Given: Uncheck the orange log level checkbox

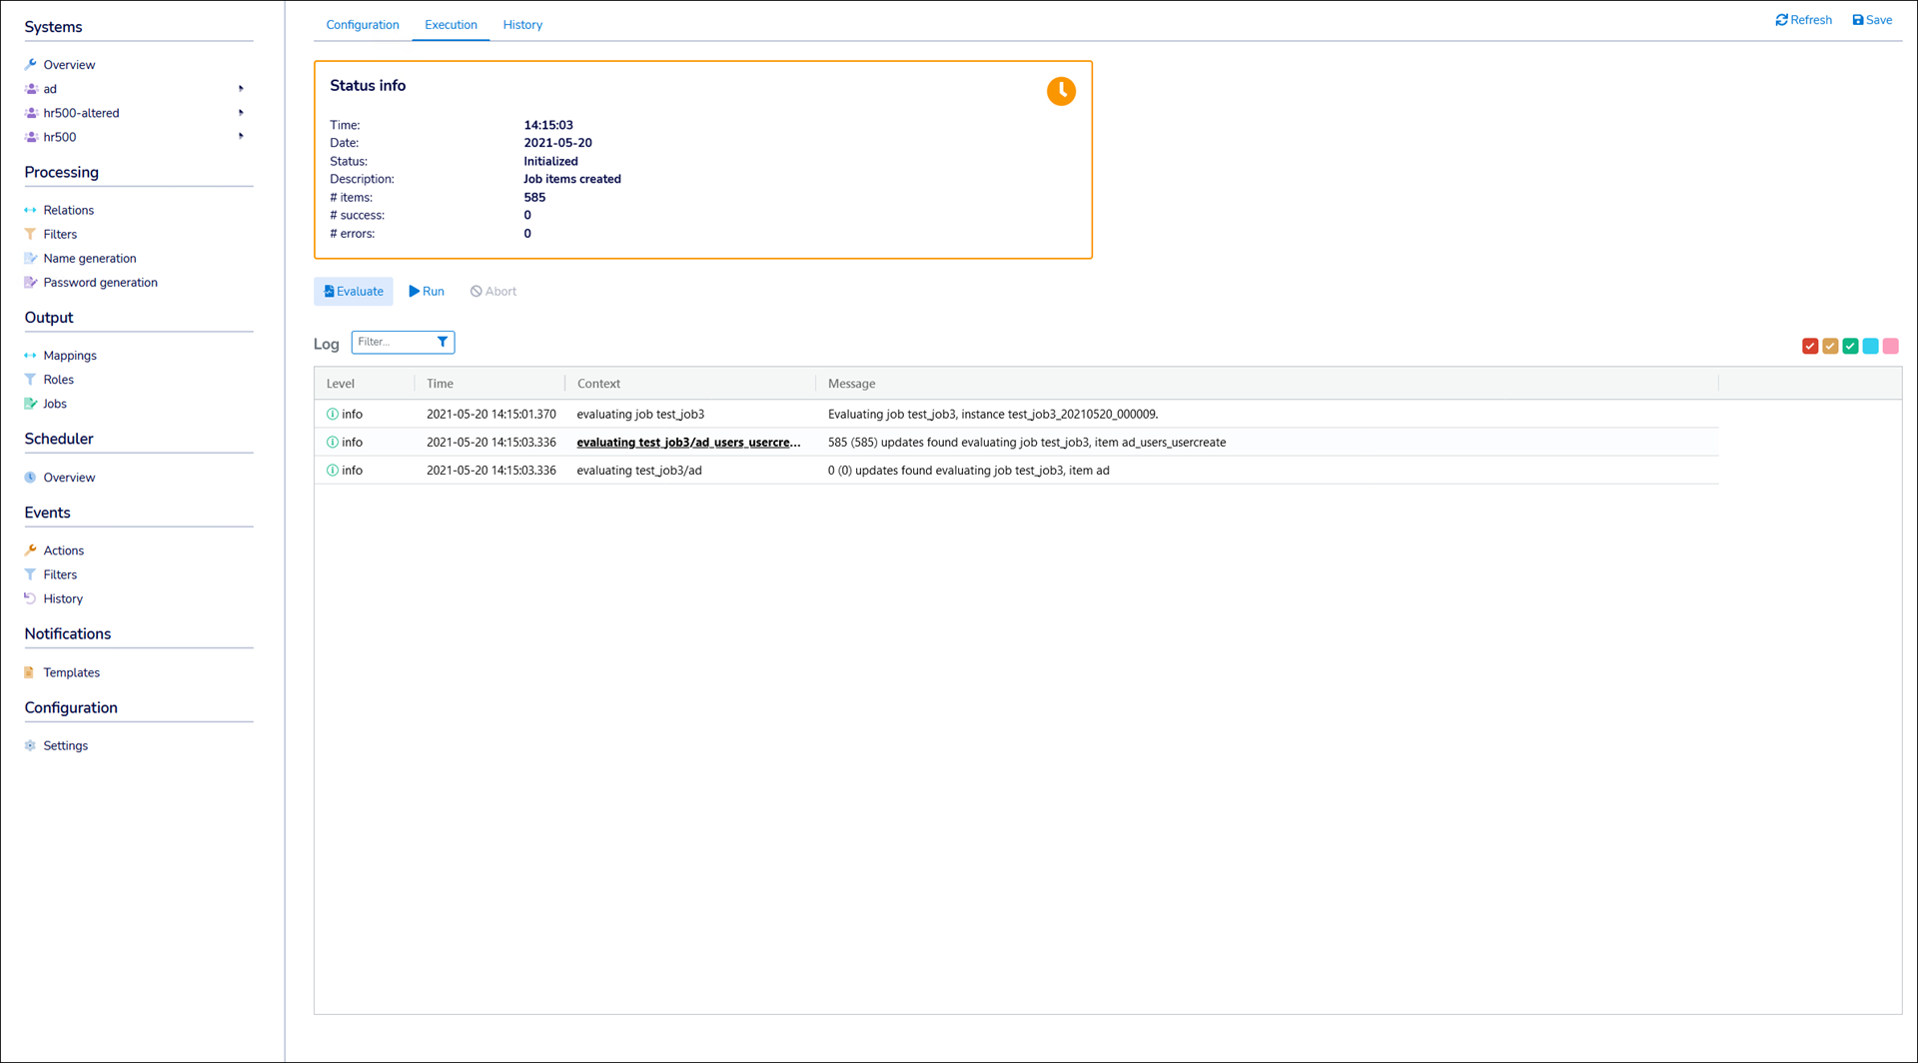Looking at the screenshot, I should coord(1830,346).
